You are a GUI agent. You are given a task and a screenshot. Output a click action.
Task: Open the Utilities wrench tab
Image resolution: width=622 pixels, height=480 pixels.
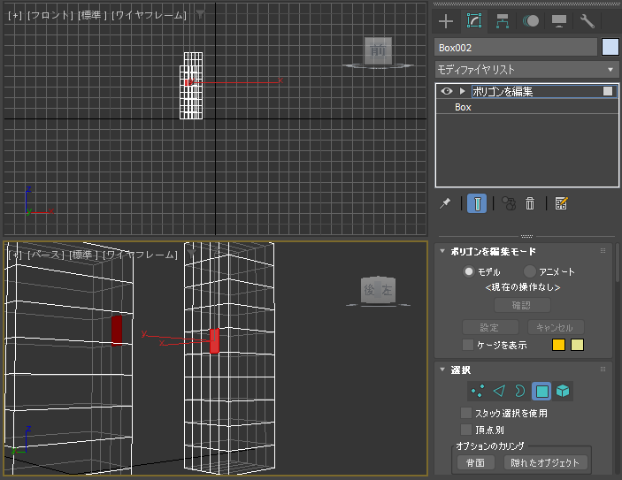(587, 21)
